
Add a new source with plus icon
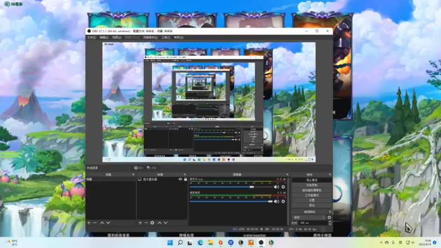tap(140, 223)
